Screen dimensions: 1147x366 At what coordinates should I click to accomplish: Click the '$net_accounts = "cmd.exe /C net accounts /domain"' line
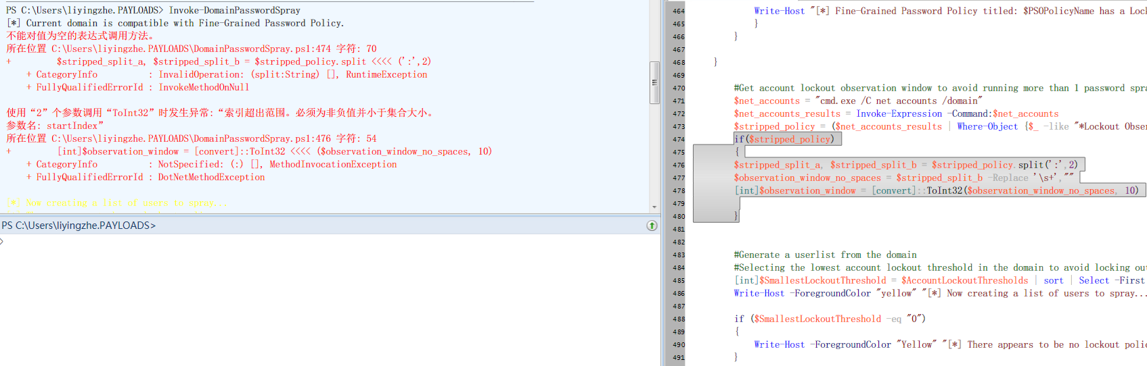click(x=857, y=101)
